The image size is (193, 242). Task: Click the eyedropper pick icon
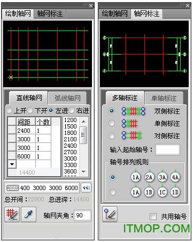pos(28,214)
